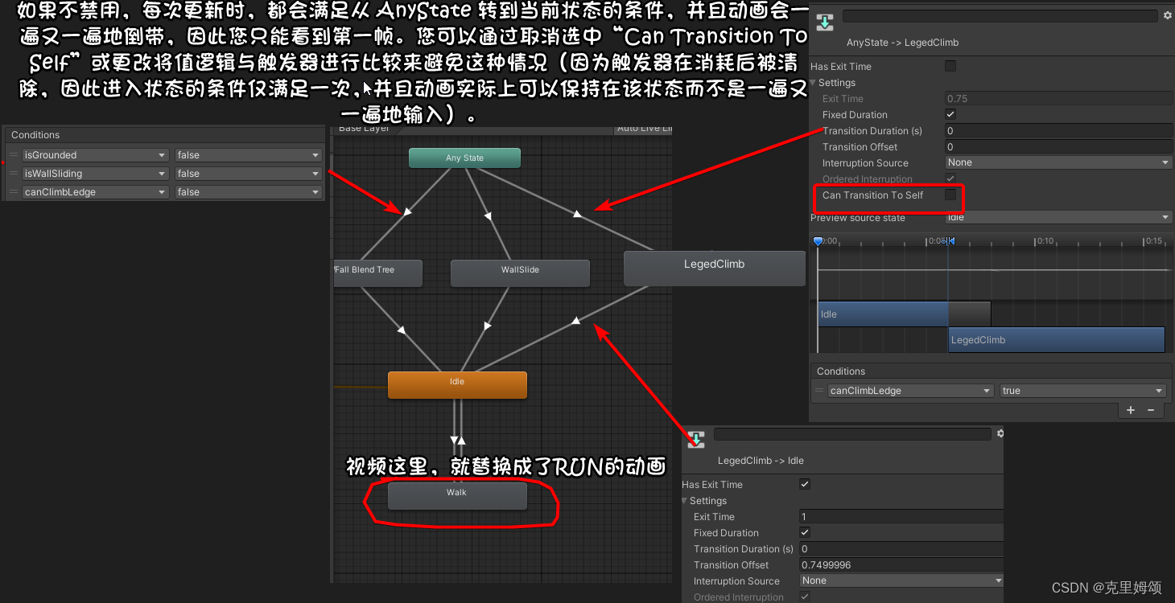Click the transition icon of LegedClimb -> Idle inspector

click(696, 440)
